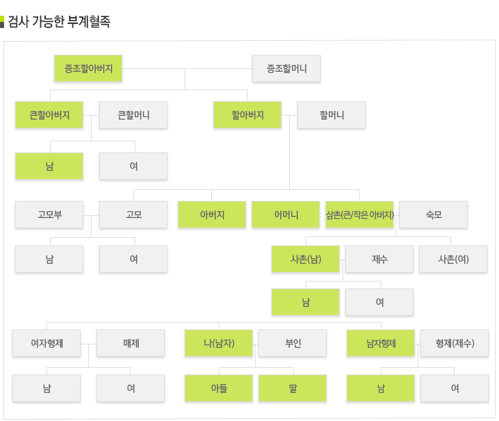Click the highlighted 나(남자) box
Screen dimensions: 499x421
point(219,343)
